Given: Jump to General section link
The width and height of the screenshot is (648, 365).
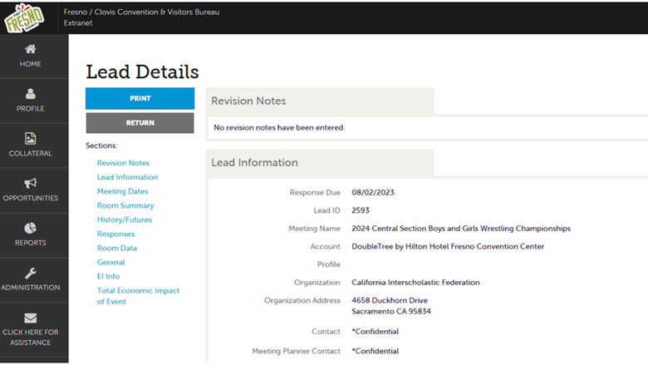Looking at the screenshot, I should pyautogui.click(x=110, y=262).
